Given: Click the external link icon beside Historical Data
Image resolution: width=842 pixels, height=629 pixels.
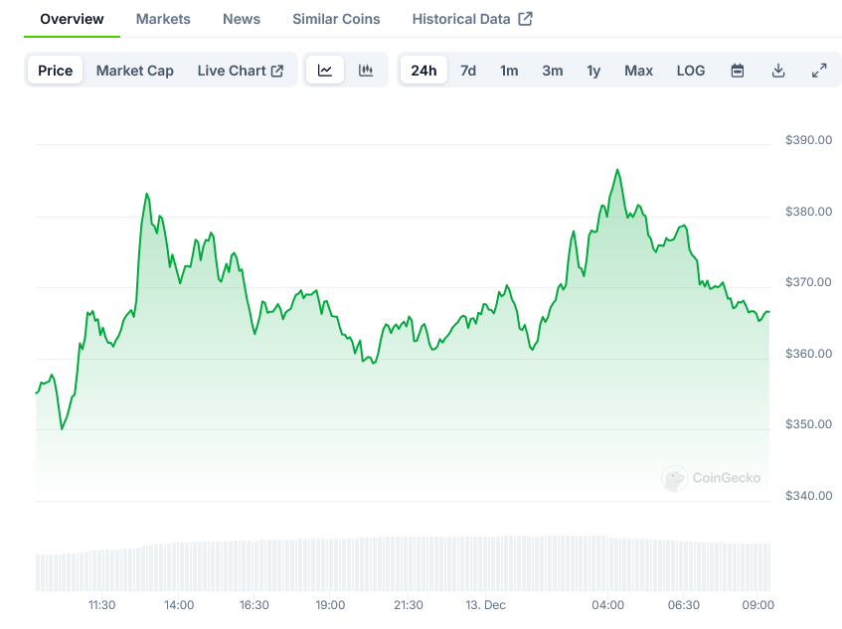Looking at the screenshot, I should [526, 19].
